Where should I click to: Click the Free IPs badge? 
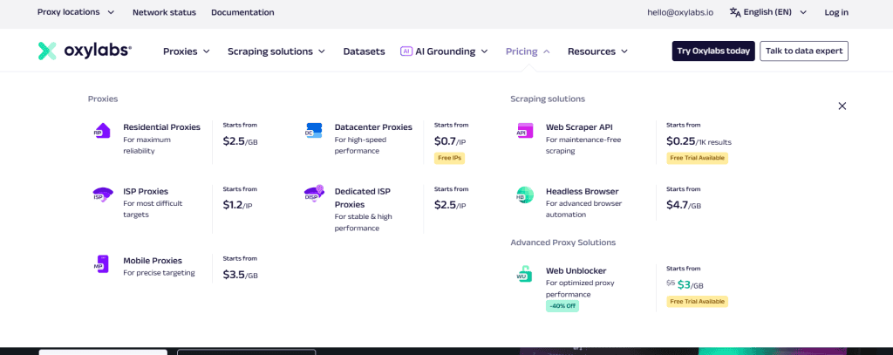[449, 159]
